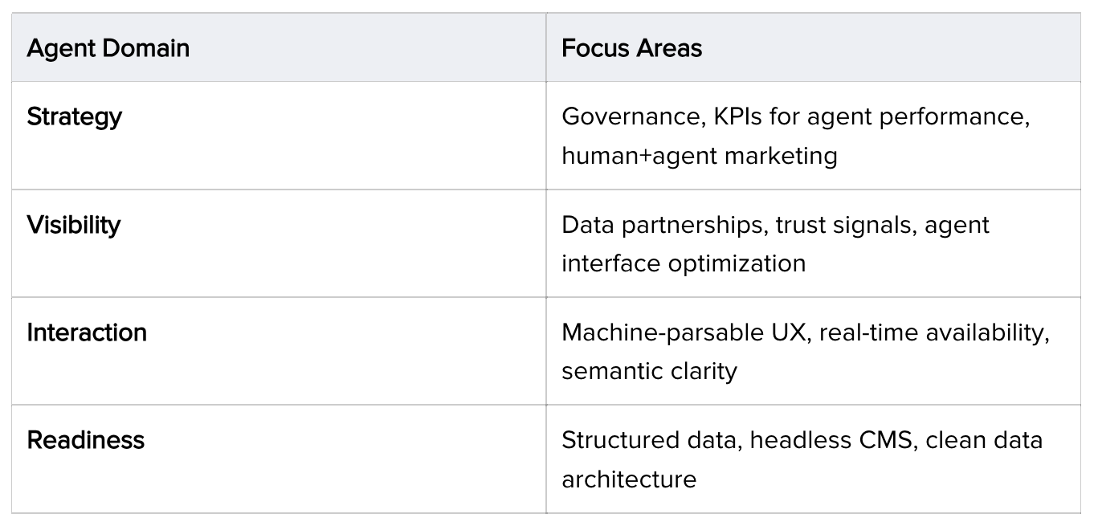
Task: Click the 'Data partnerships' text
Action: click(662, 225)
